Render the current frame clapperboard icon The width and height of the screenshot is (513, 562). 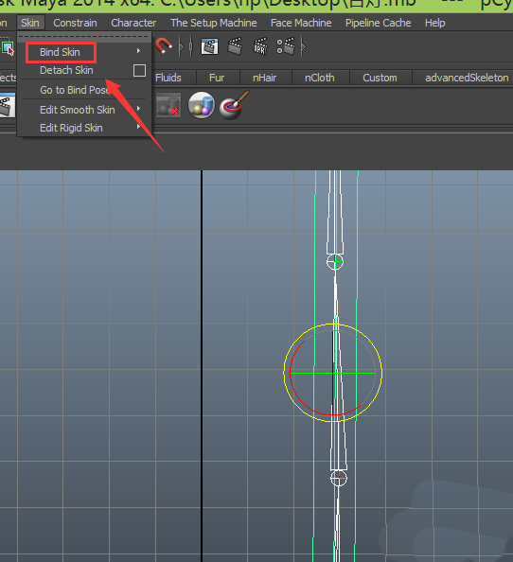235,46
